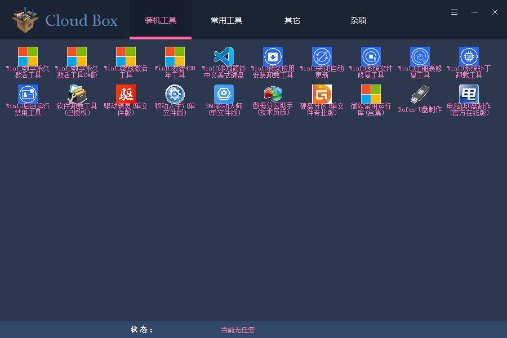Switch to the 常用工具 tab
The height and width of the screenshot is (338, 507).
pos(226,20)
